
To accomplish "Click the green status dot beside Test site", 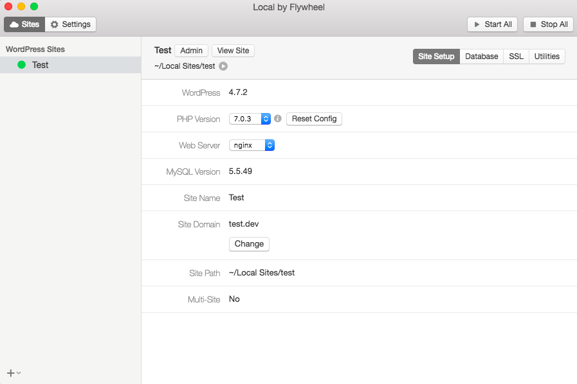I will pos(22,65).
